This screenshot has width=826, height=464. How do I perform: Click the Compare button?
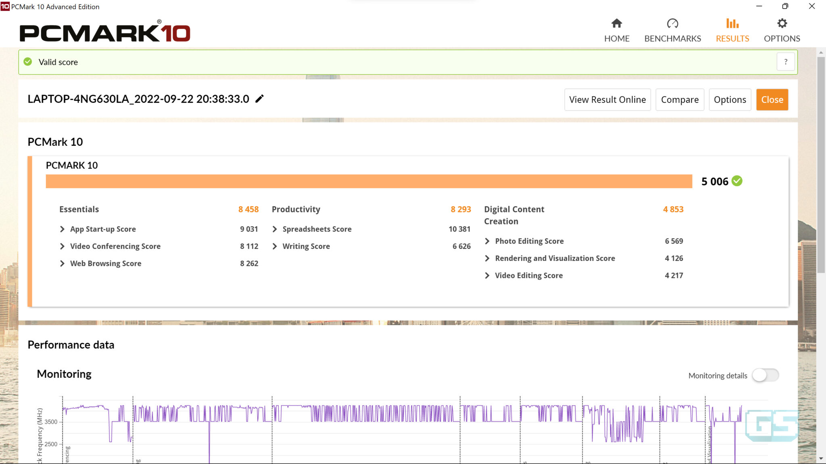(x=680, y=99)
